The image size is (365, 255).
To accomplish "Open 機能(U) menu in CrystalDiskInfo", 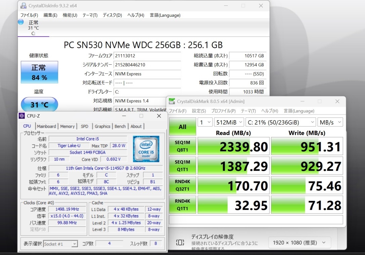I will (70, 15).
